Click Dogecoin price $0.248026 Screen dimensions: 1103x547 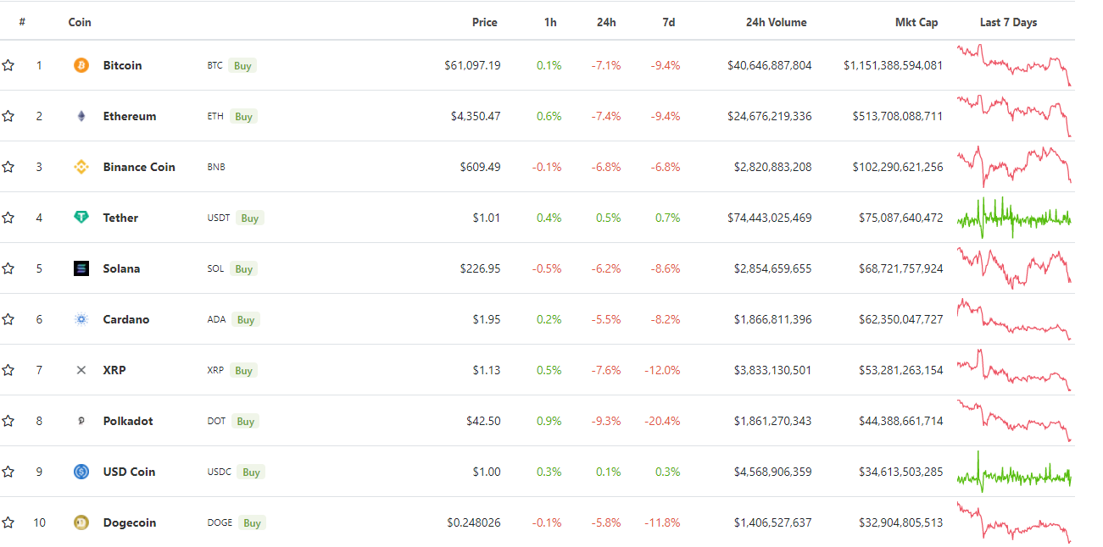[474, 522]
